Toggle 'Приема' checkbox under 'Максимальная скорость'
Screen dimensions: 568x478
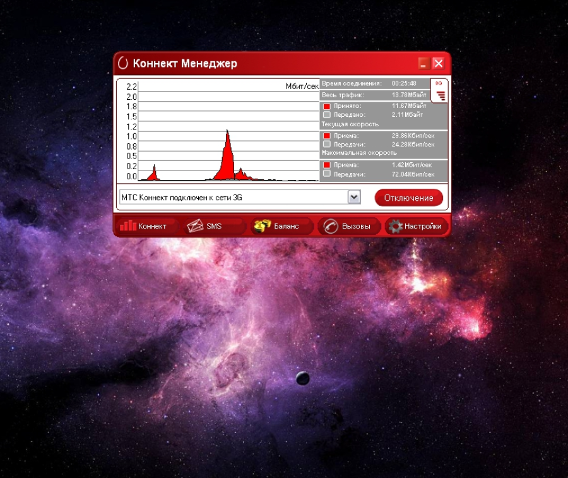click(327, 165)
